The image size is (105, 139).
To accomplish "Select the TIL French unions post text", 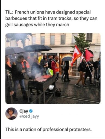I will pyautogui.click(x=51, y=18).
